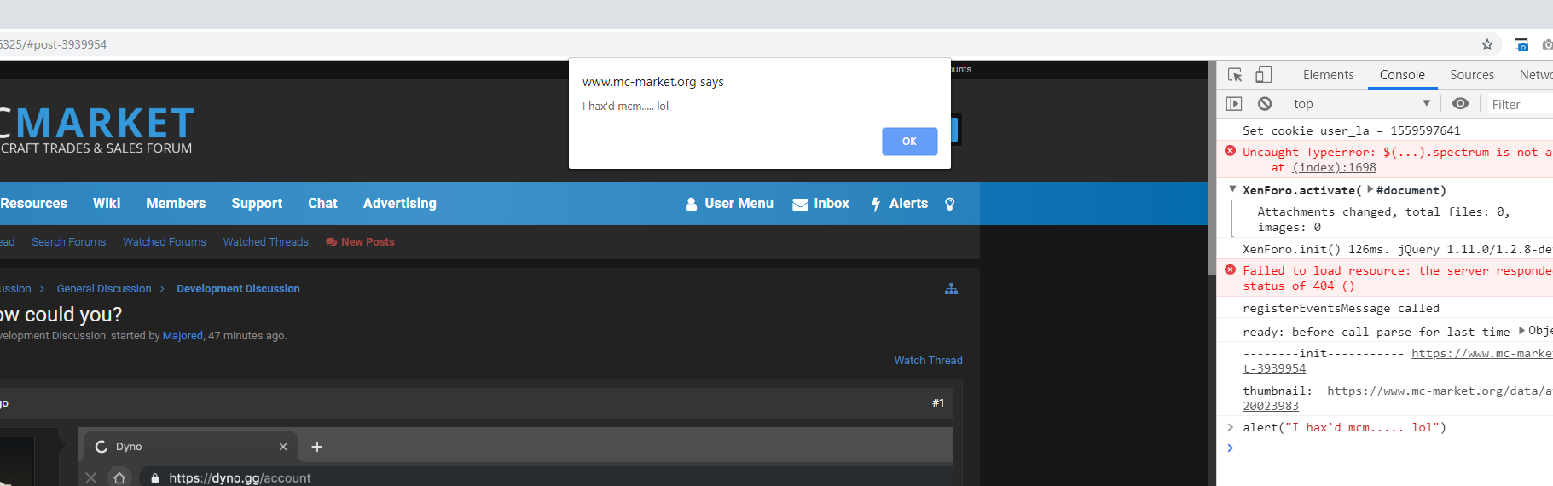Open the User Menu
Viewport: 1553px width, 486px height.
pyautogui.click(x=729, y=204)
